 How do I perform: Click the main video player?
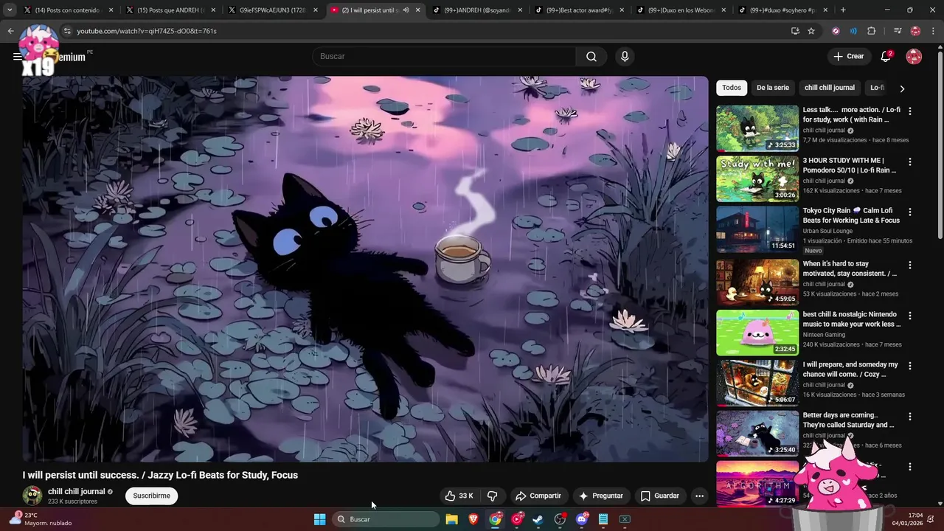pos(365,269)
